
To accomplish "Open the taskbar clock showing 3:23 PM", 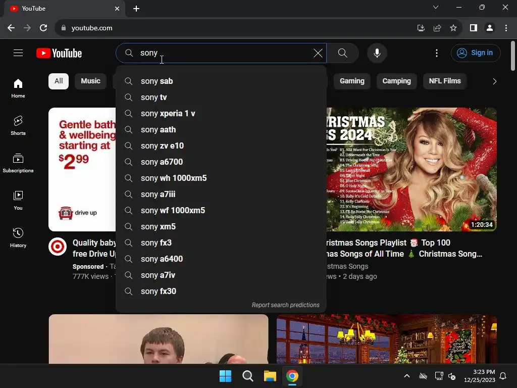I will [x=480, y=376].
